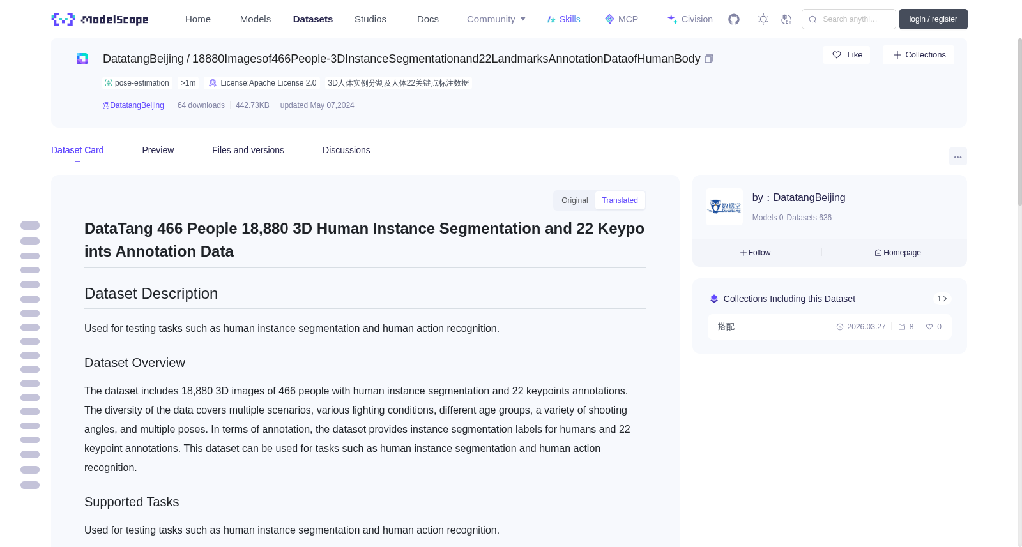Click the pose-estimation tag icon
1022x547 pixels.
point(109,83)
